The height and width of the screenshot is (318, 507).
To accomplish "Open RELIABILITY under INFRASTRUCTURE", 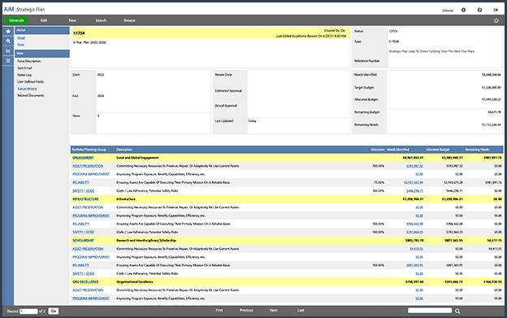I will pyautogui.click(x=80, y=224).
